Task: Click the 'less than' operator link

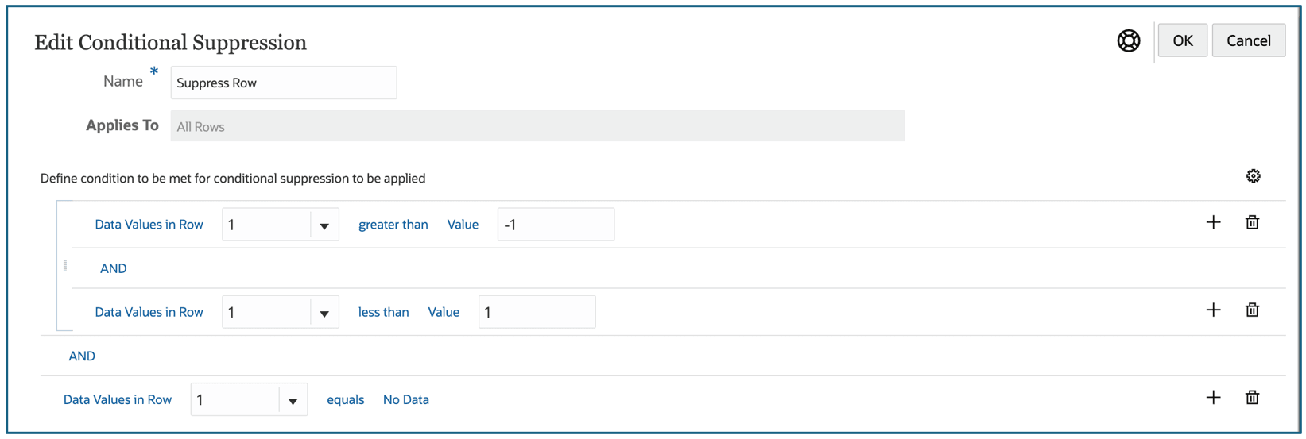Action: click(383, 312)
